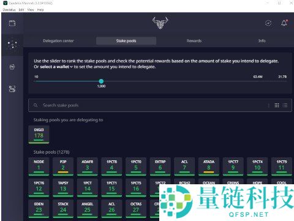Image resolution: width=294 pixels, height=221 pixels.
Task: Check the network sync status icon
Action: tap(268, 23)
